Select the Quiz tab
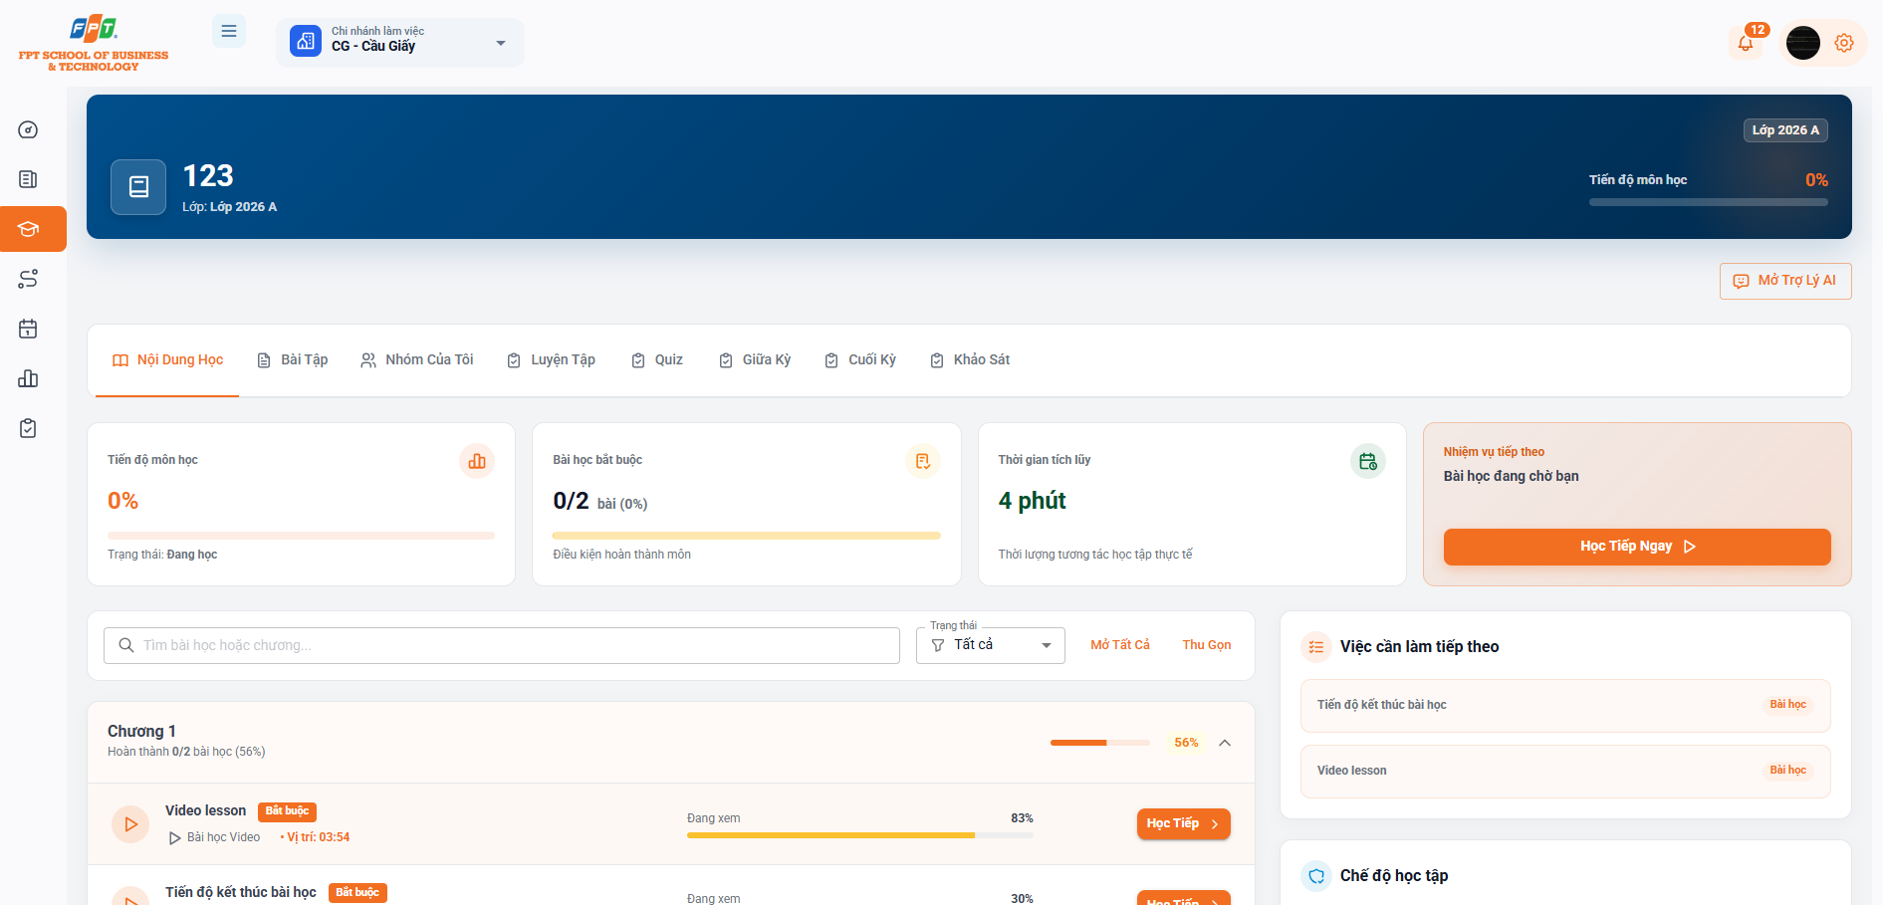 tap(657, 360)
